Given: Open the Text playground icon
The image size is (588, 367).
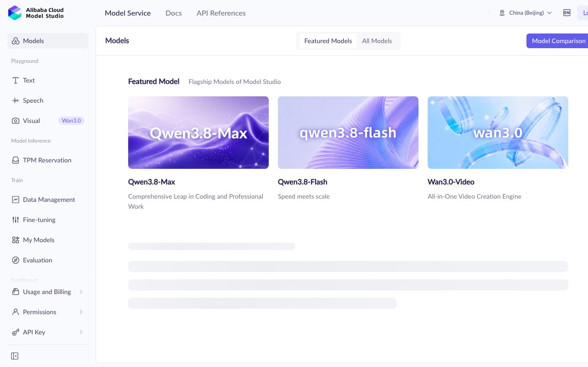Looking at the screenshot, I should (x=16, y=80).
